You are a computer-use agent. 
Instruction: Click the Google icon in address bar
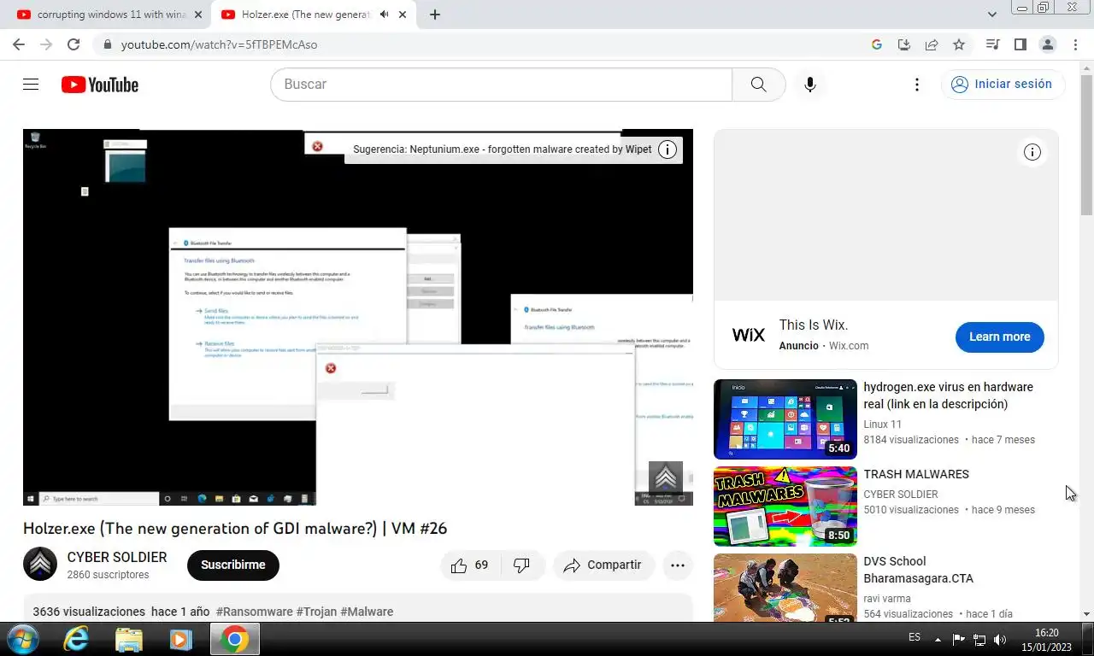click(x=876, y=44)
